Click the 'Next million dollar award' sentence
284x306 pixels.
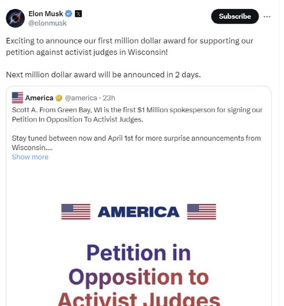(x=103, y=75)
